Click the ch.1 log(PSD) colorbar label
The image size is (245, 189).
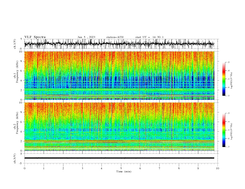[x=231, y=81]
